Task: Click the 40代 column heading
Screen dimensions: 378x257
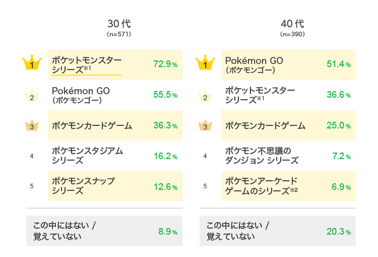Action: click(x=292, y=24)
